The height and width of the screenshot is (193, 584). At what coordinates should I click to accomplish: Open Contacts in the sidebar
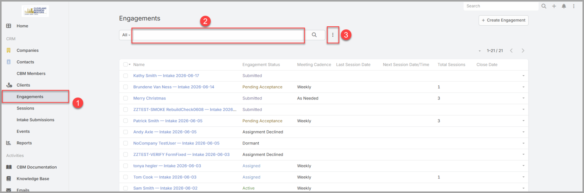[25, 62]
